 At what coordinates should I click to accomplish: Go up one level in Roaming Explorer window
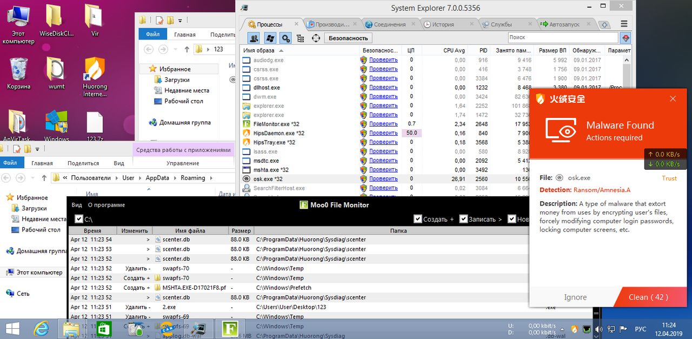44,177
